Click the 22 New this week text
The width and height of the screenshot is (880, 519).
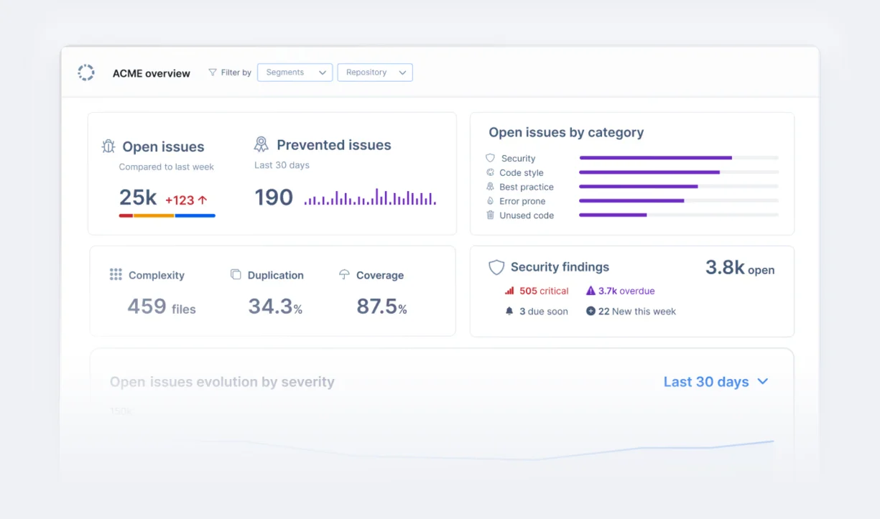(x=637, y=312)
